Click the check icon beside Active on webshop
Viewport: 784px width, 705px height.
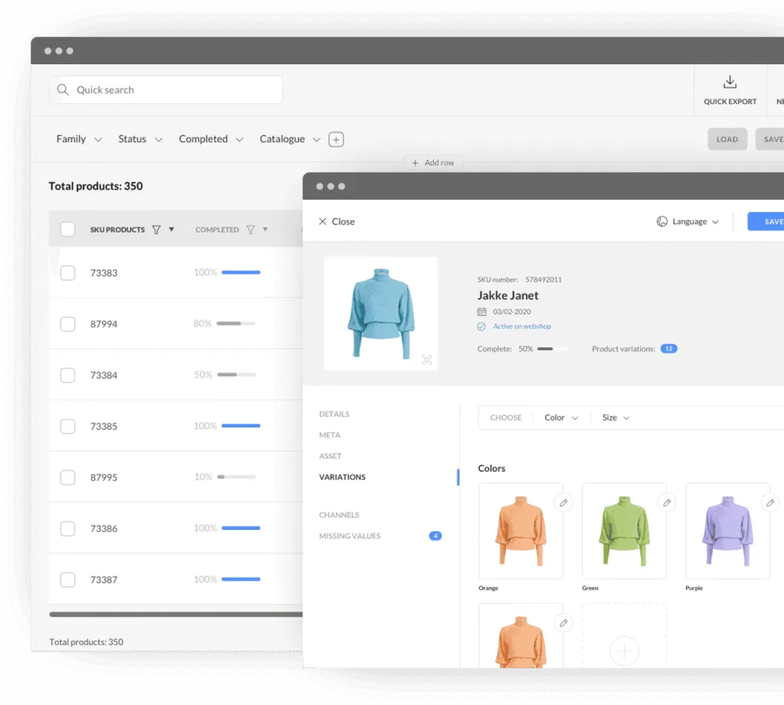pyautogui.click(x=481, y=327)
